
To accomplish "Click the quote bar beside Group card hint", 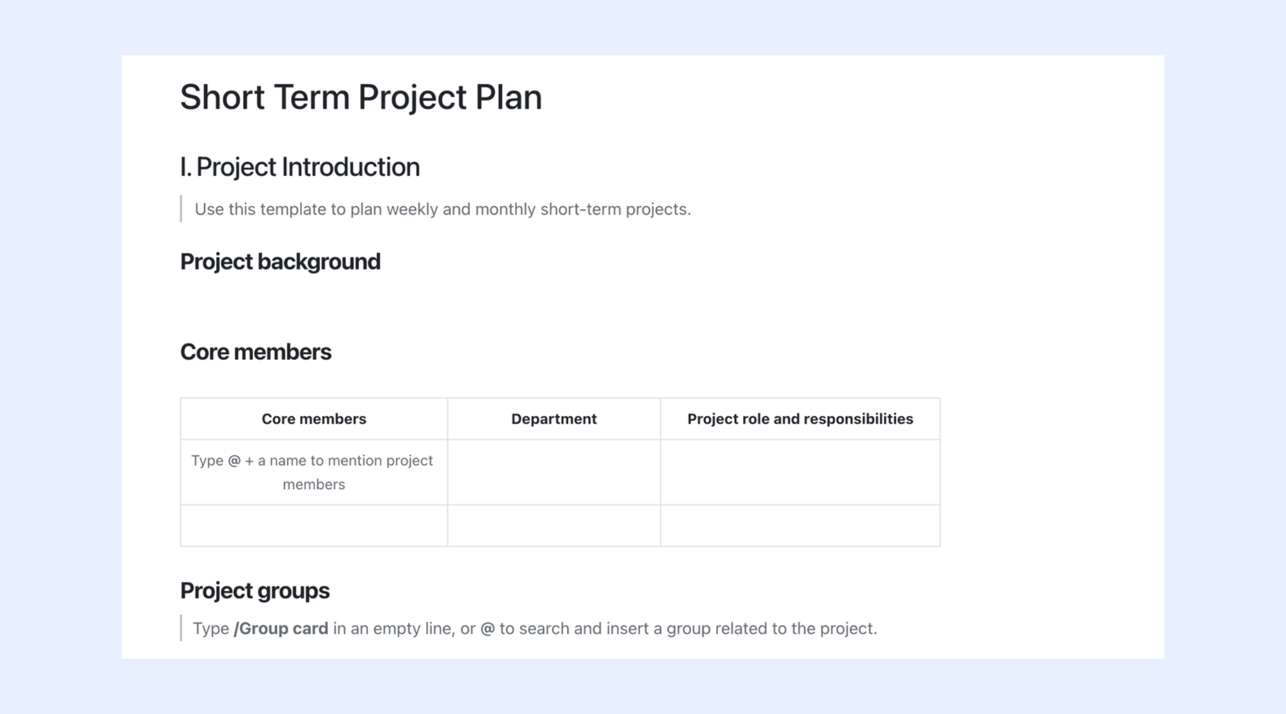I will [x=181, y=628].
